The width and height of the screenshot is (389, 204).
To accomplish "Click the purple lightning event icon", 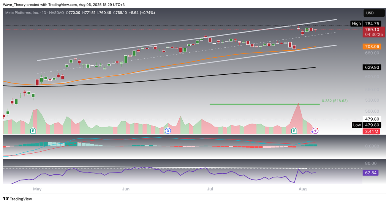I will click(x=315, y=131).
